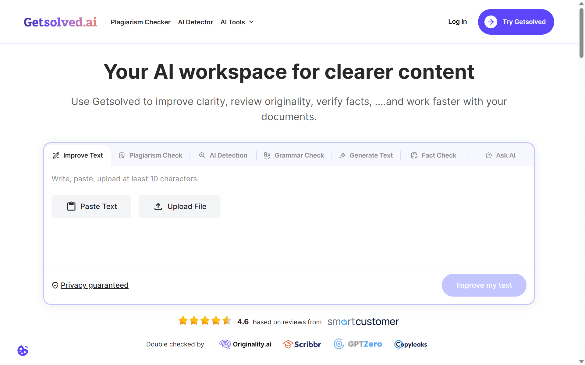585x365 pixels.
Task: Click the Plagiarism Check document icon
Action: 122,155
